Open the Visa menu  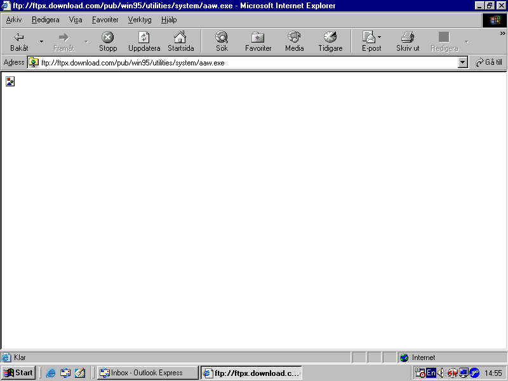tap(76, 20)
